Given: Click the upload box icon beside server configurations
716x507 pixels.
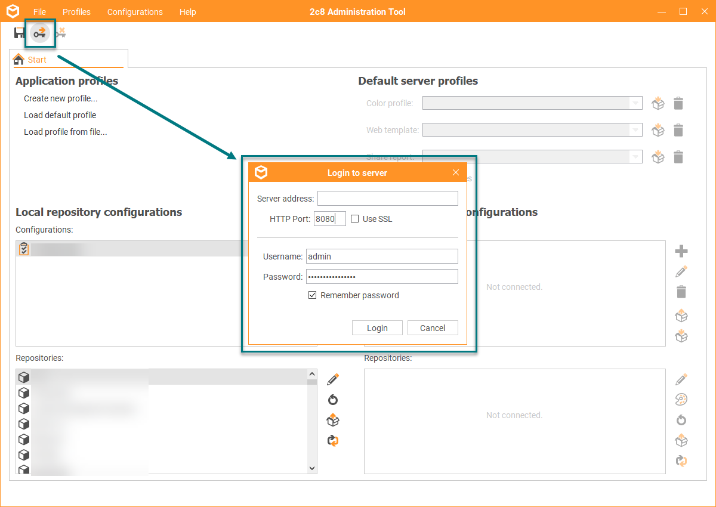Looking at the screenshot, I should [x=681, y=316].
